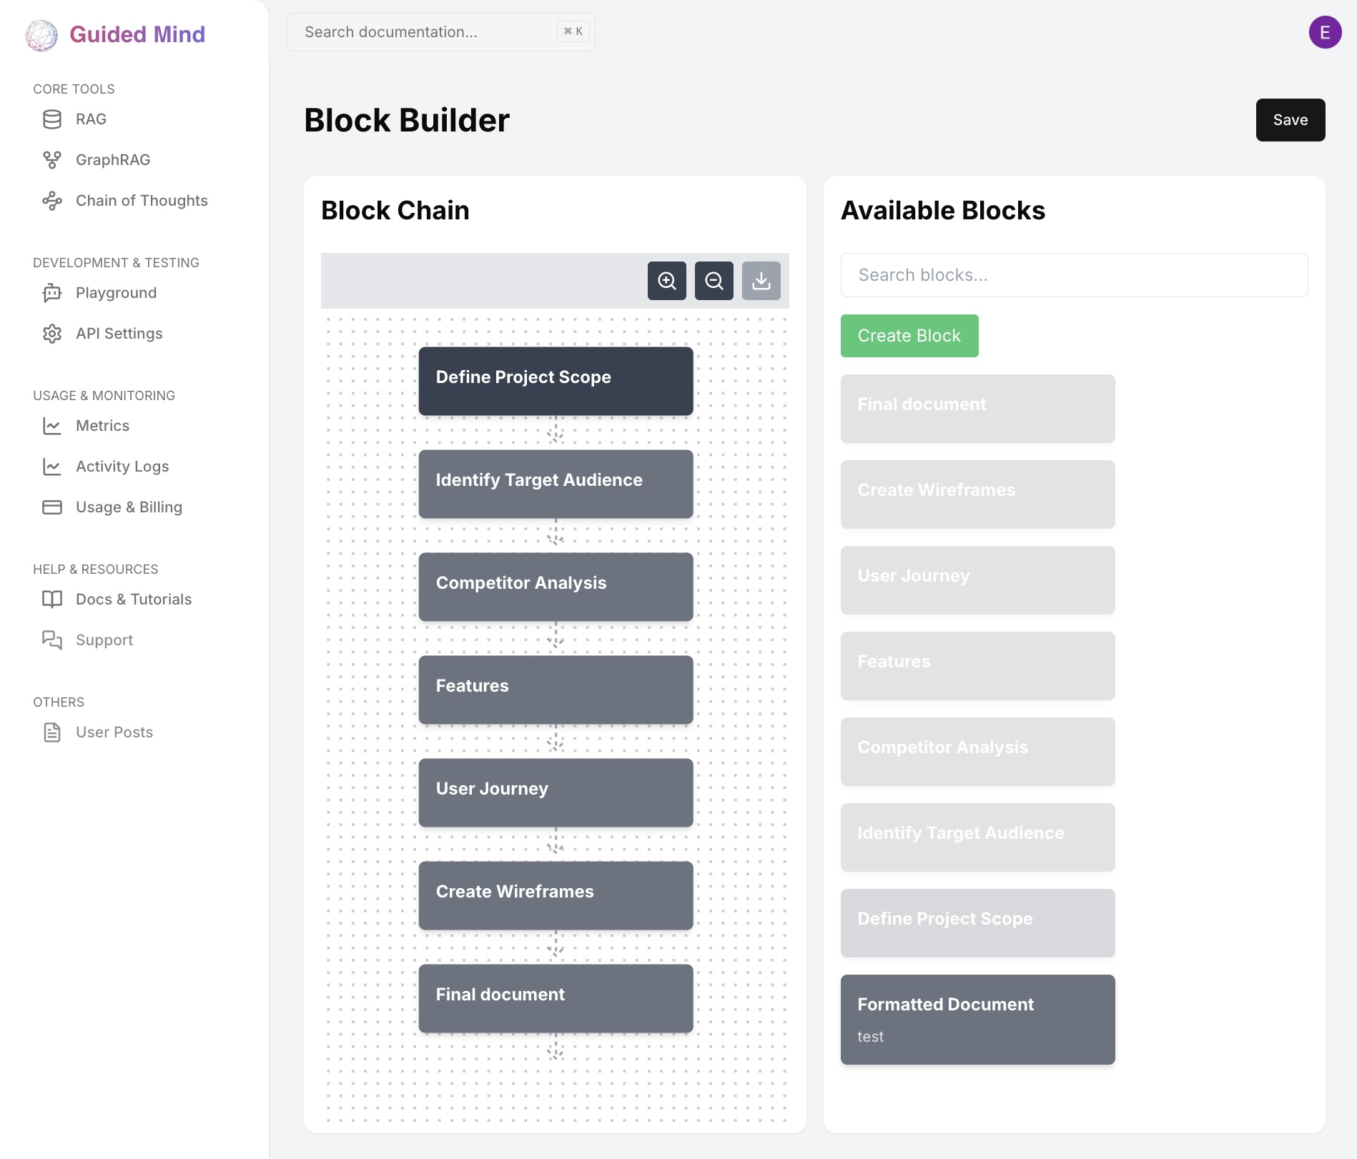Click the Chain of Thoughts workflow icon
This screenshot has height=1159, width=1357.
click(52, 201)
